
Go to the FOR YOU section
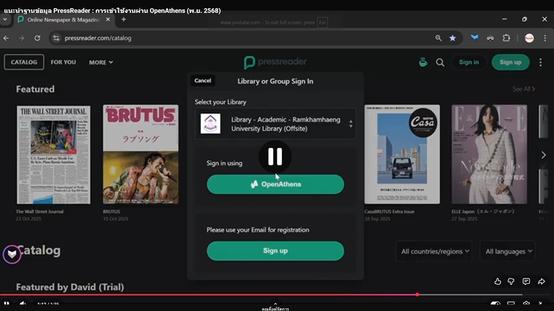[63, 62]
